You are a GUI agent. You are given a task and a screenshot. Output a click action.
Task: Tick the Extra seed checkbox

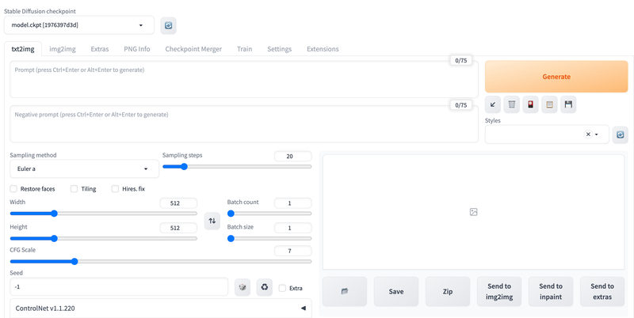(282, 288)
